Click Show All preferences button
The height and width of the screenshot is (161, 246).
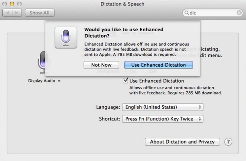(x=40, y=13)
